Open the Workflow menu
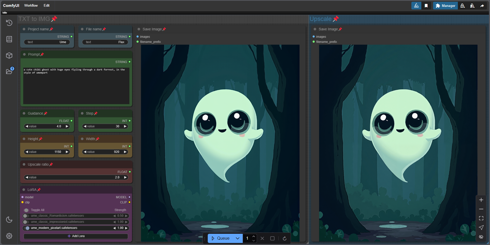490x245 pixels. [x=31, y=5]
